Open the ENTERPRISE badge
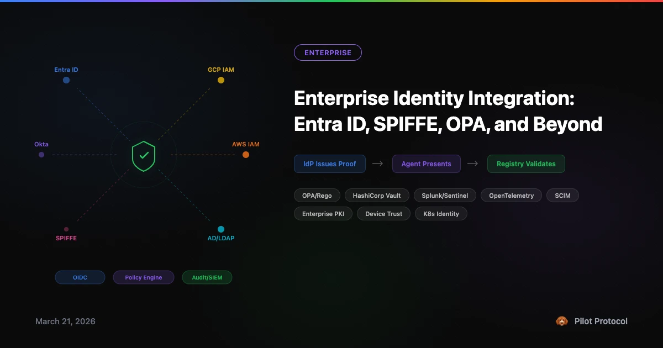Image resolution: width=663 pixels, height=348 pixels. pos(328,52)
